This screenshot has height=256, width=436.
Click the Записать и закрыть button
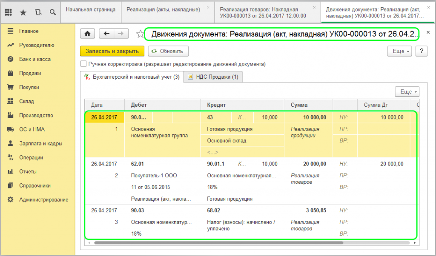point(112,51)
